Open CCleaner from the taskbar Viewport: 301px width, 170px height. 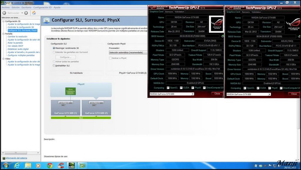(x=61, y=166)
